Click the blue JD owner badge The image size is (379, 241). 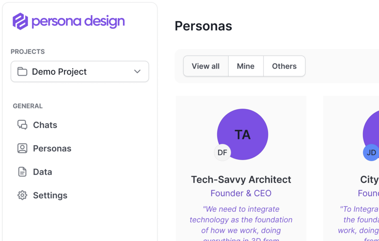point(371,152)
